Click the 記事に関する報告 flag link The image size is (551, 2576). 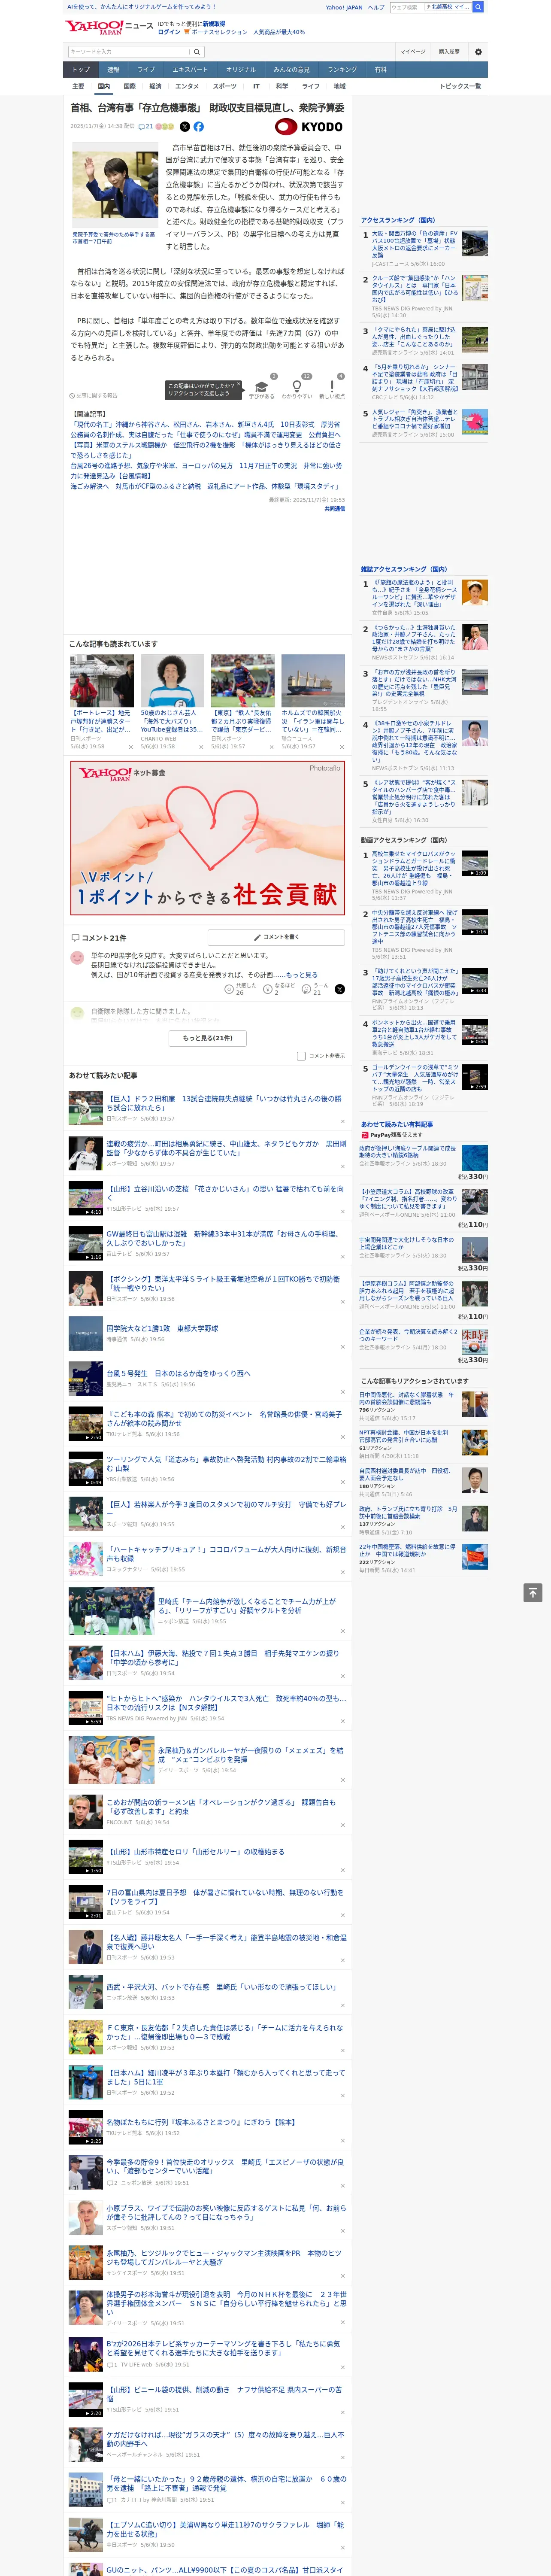tap(93, 396)
